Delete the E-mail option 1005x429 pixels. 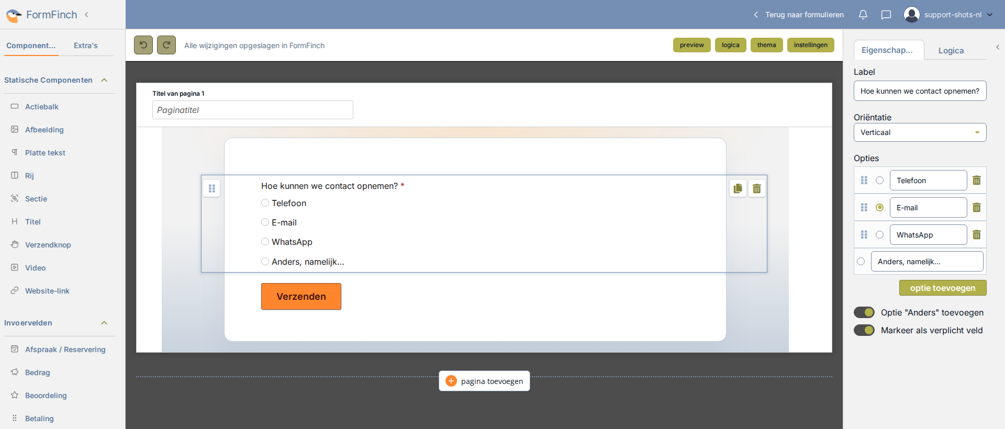pos(977,208)
